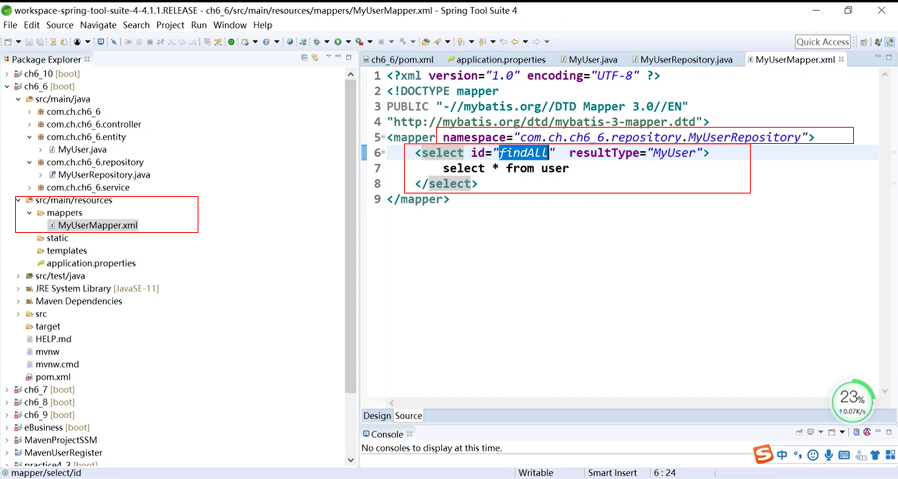Click the Sogou microphone icon in tray
The image size is (898, 479).
click(x=829, y=455)
